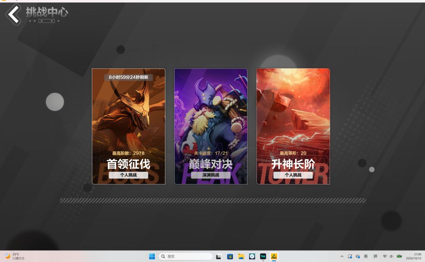Image resolution: width=425 pixels, height=262 pixels.
Task: Toggle the 拼 pinyin input mode
Action: click(x=375, y=257)
